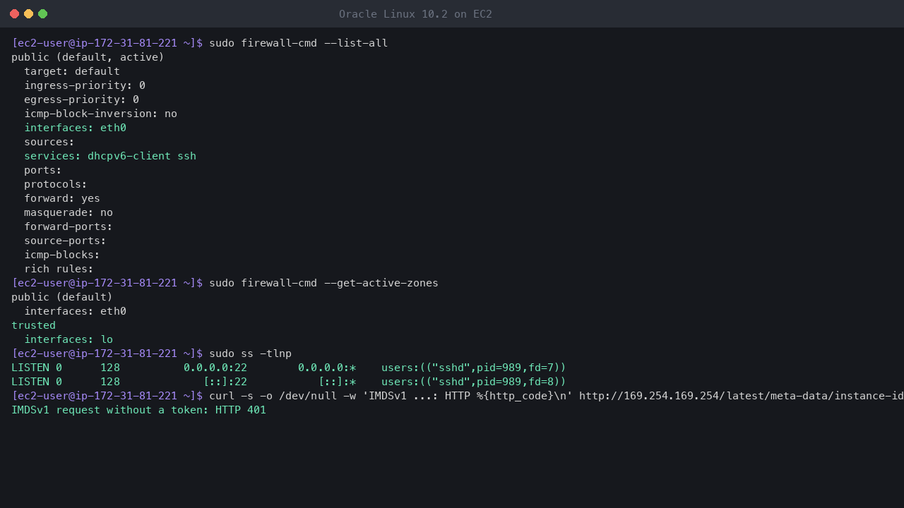Click the line 'forward: yes'
The width and height of the screenshot is (904, 508).
(x=62, y=198)
